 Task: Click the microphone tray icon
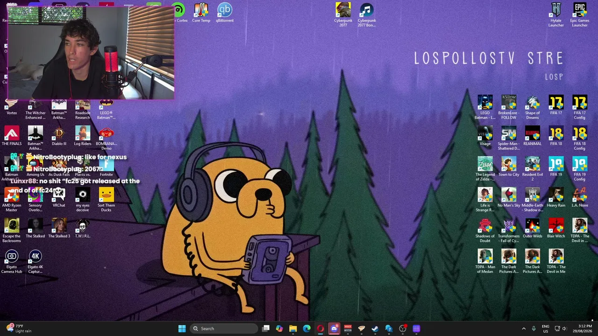pos(534,329)
